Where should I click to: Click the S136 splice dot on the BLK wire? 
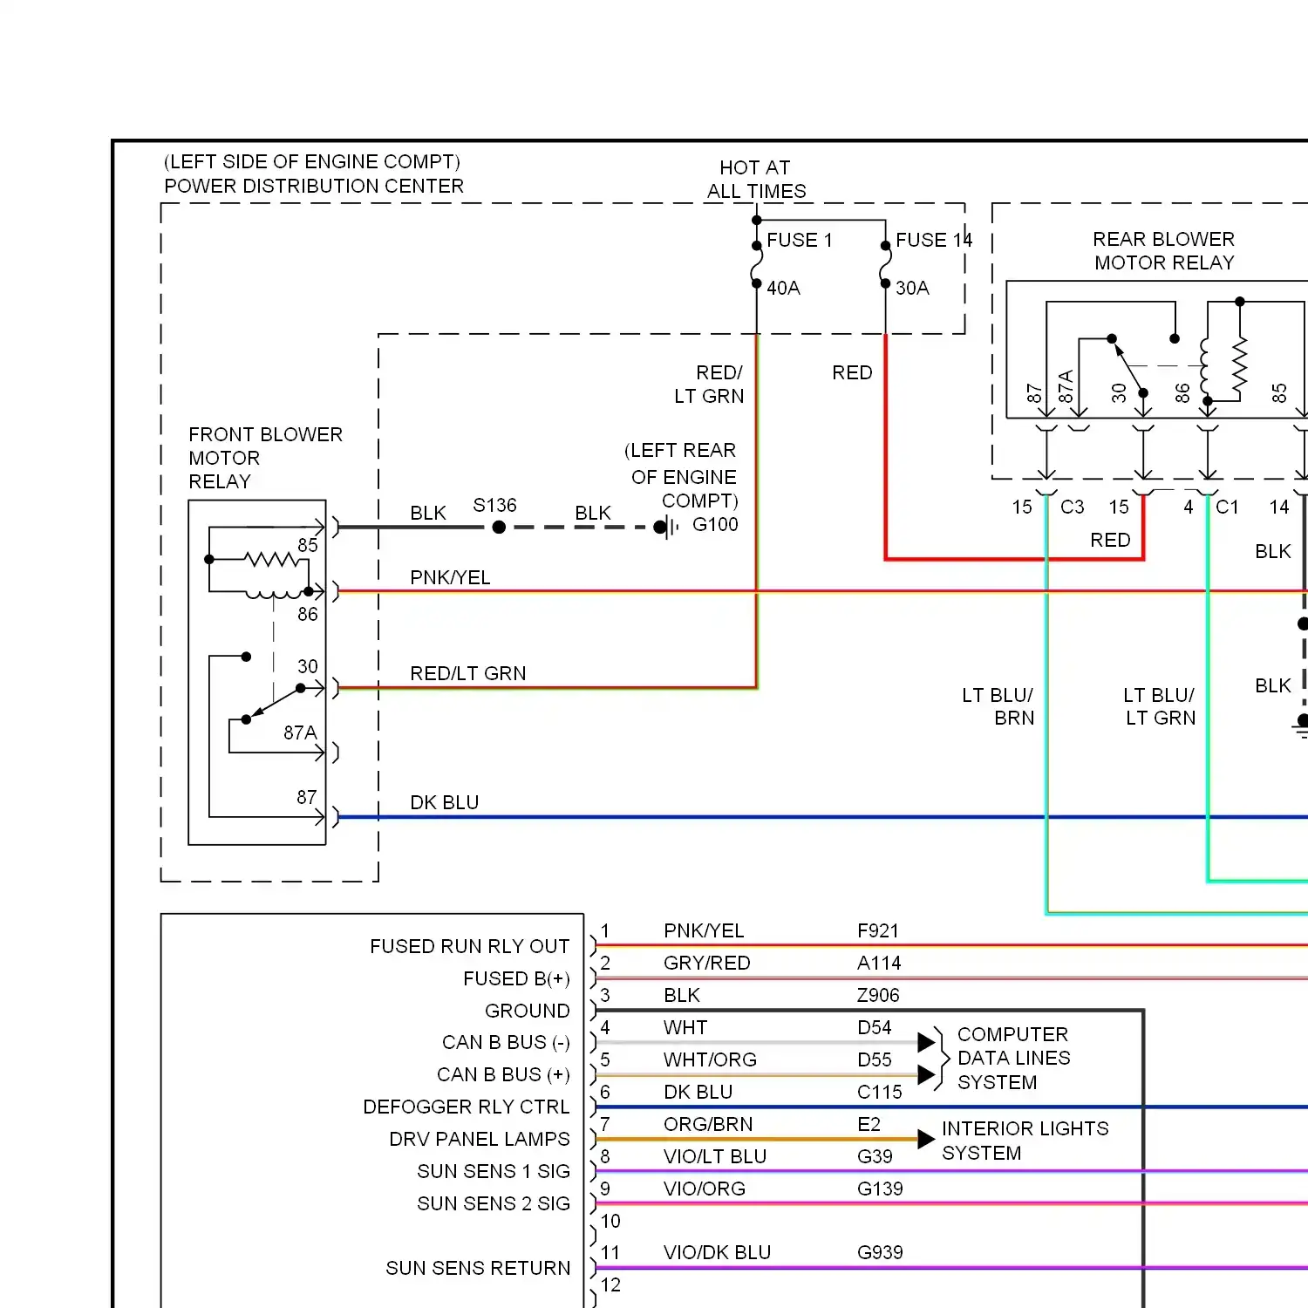[499, 528]
